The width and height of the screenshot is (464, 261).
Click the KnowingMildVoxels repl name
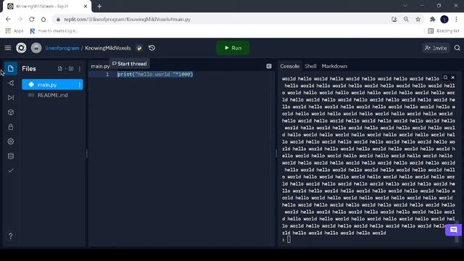[108, 48]
